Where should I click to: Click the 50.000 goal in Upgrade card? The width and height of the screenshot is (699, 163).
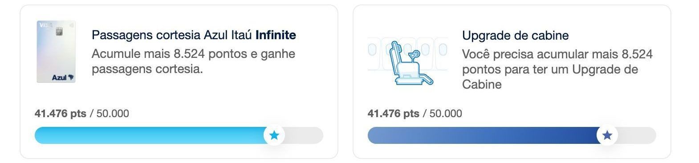(446, 114)
